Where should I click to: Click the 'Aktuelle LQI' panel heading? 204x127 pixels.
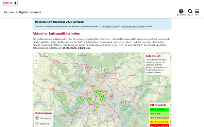[153, 56]
